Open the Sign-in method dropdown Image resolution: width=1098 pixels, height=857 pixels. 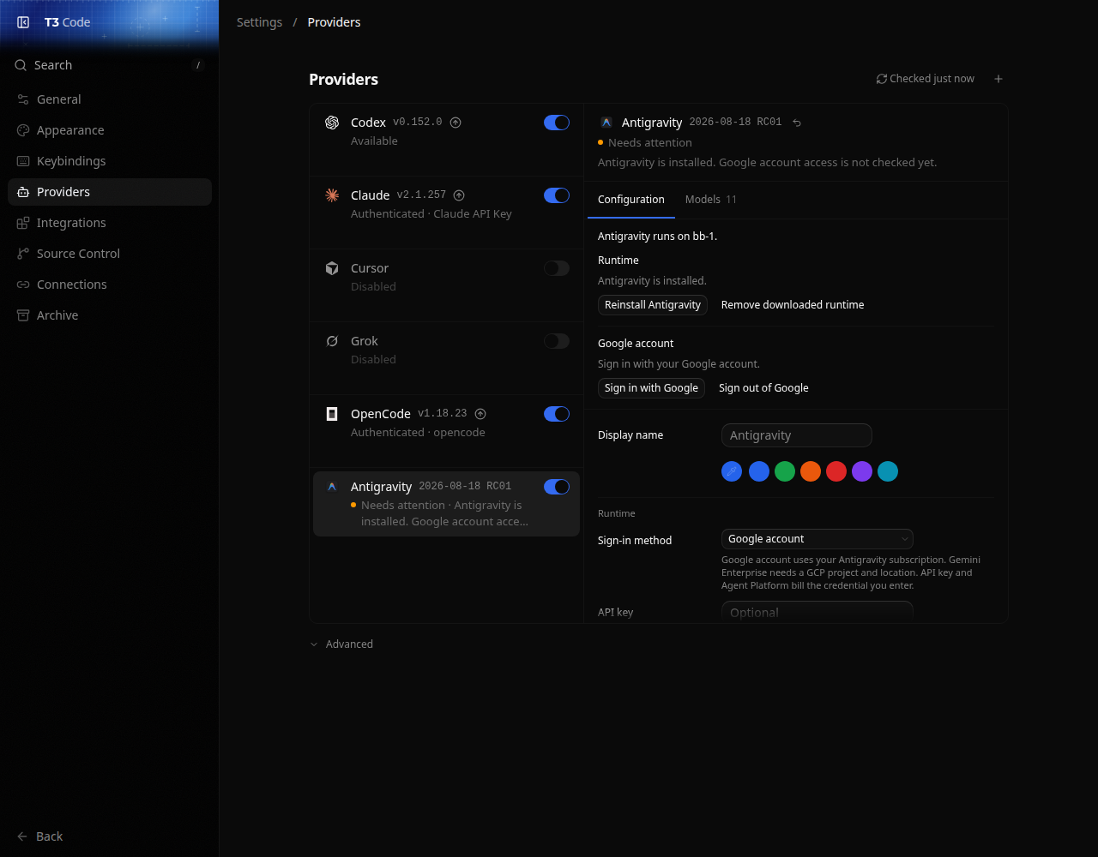[x=817, y=539]
